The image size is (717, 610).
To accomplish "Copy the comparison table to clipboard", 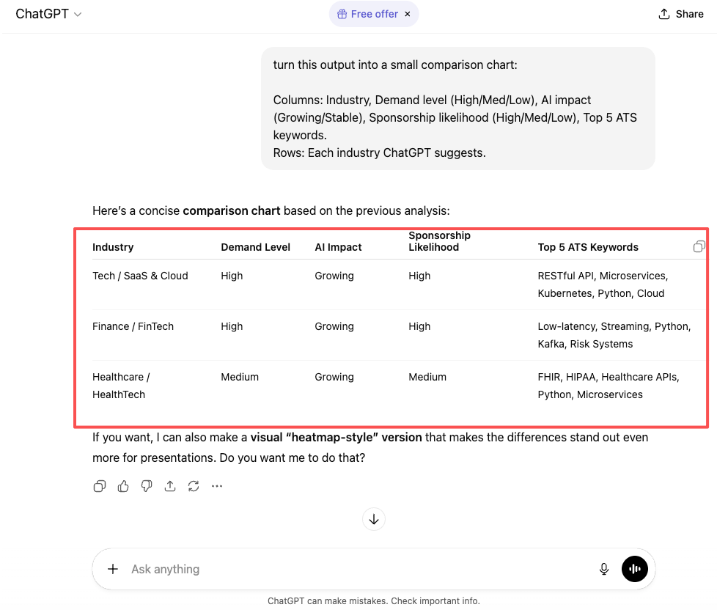I will tap(699, 246).
